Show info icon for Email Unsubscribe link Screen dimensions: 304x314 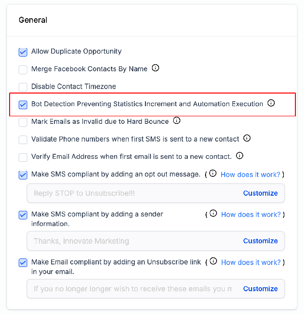pyautogui.click(x=213, y=261)
